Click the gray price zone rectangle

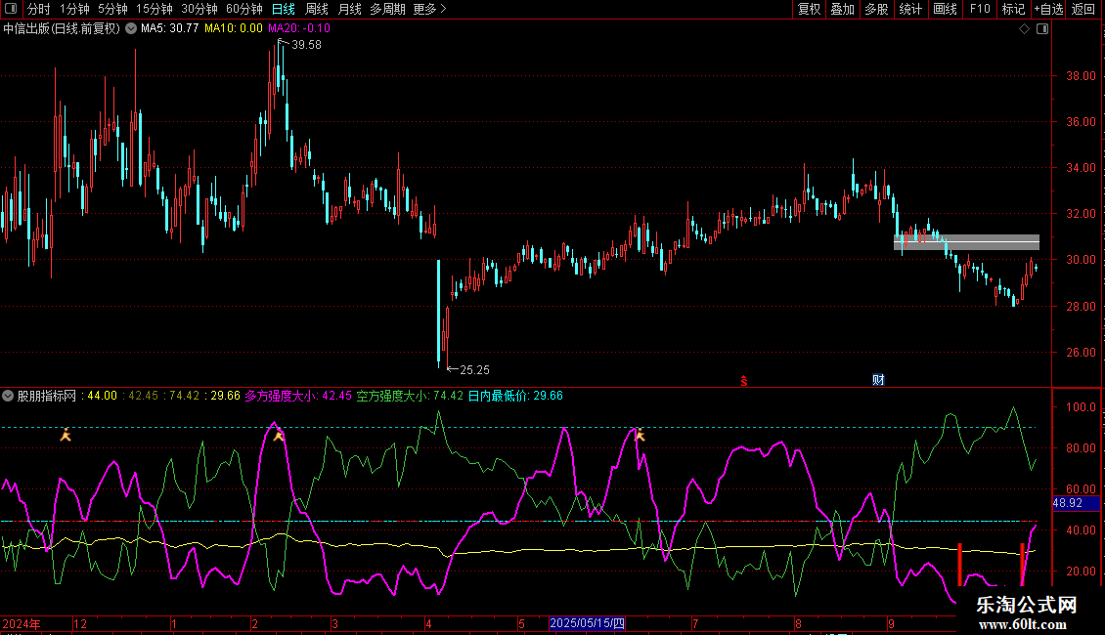click(966, 241)
